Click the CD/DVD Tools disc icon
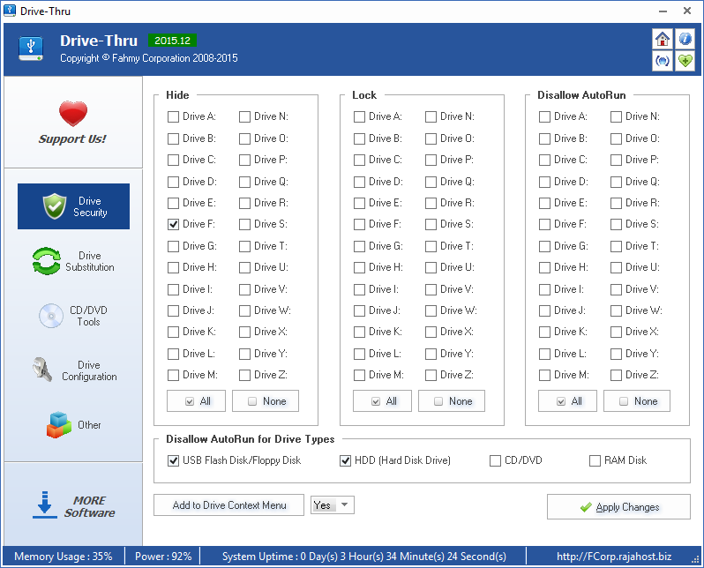Image resolution: width=704 pixels, height=568 pixels. point(51,316)
